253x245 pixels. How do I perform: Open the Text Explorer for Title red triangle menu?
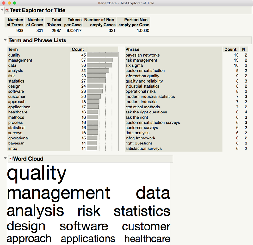pyautogui.click(x=7, y=10)
